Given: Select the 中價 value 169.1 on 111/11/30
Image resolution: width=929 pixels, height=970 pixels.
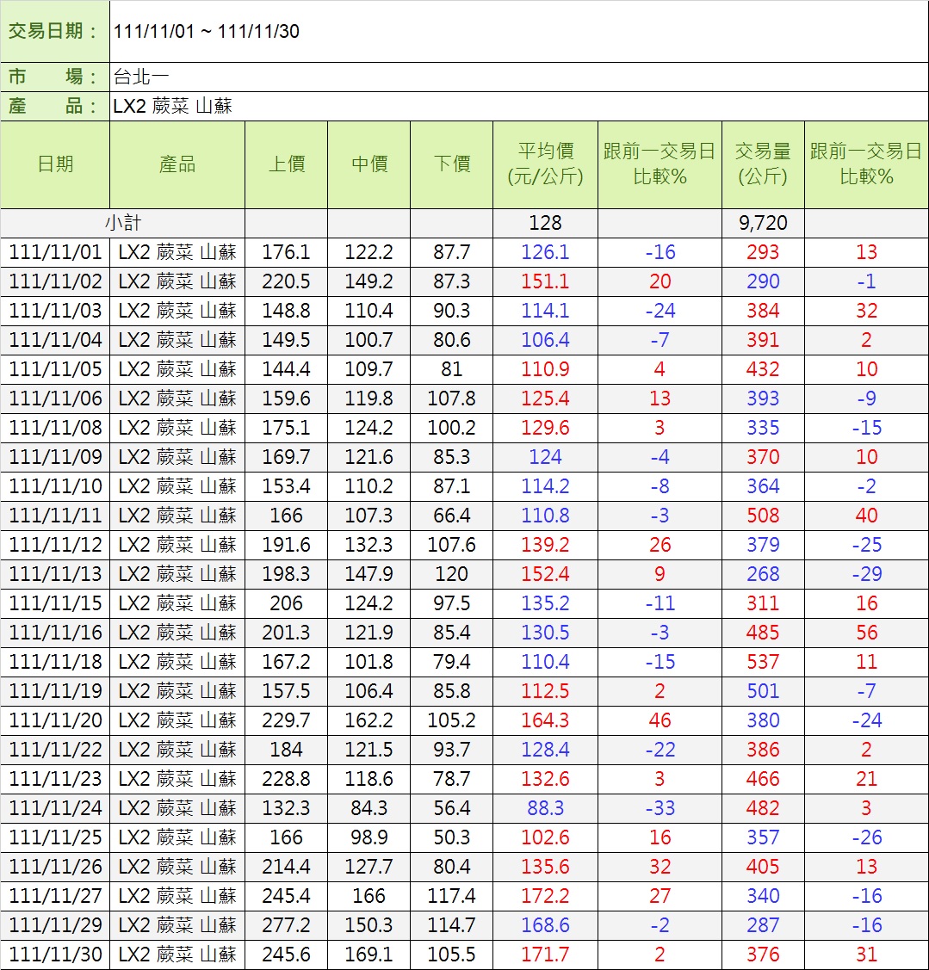Looking at the screenshot, I should pyautogui.click(x=369, y=955).
